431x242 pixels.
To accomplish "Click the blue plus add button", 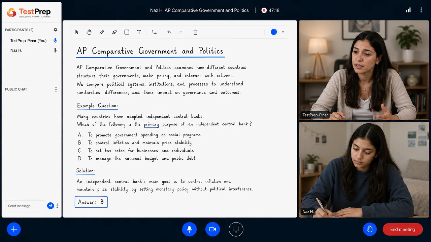I will 14,230.
